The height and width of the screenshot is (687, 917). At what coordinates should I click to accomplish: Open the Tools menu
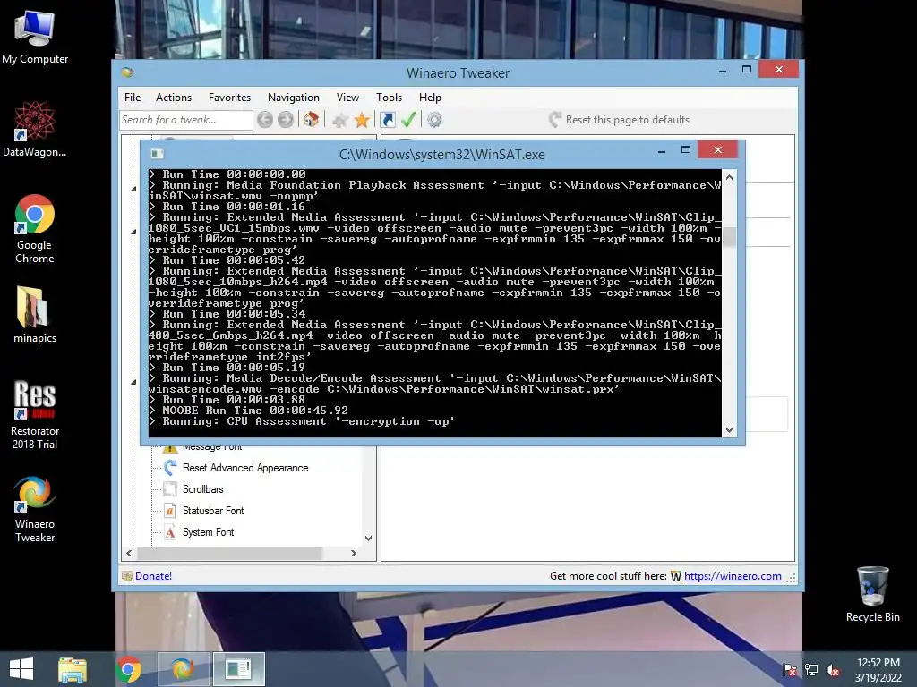[389, 98]
